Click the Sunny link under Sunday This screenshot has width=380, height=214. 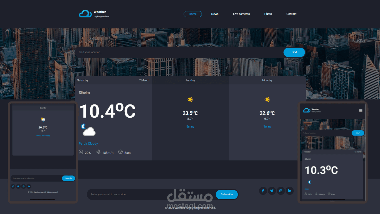click(190, 126)
